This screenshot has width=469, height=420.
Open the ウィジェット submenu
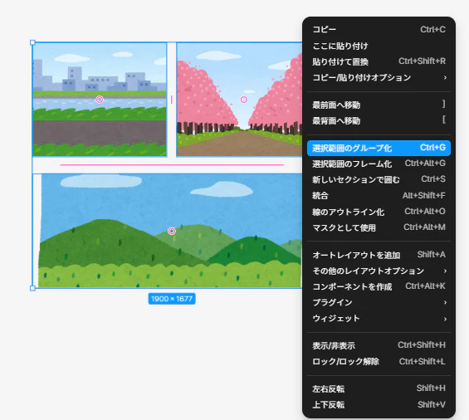(379, 318)
